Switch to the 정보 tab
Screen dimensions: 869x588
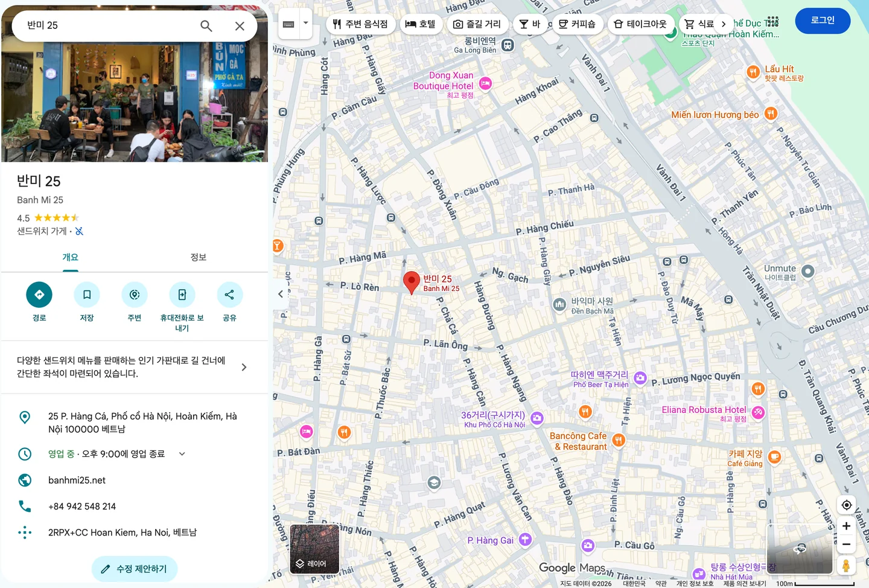199,257
